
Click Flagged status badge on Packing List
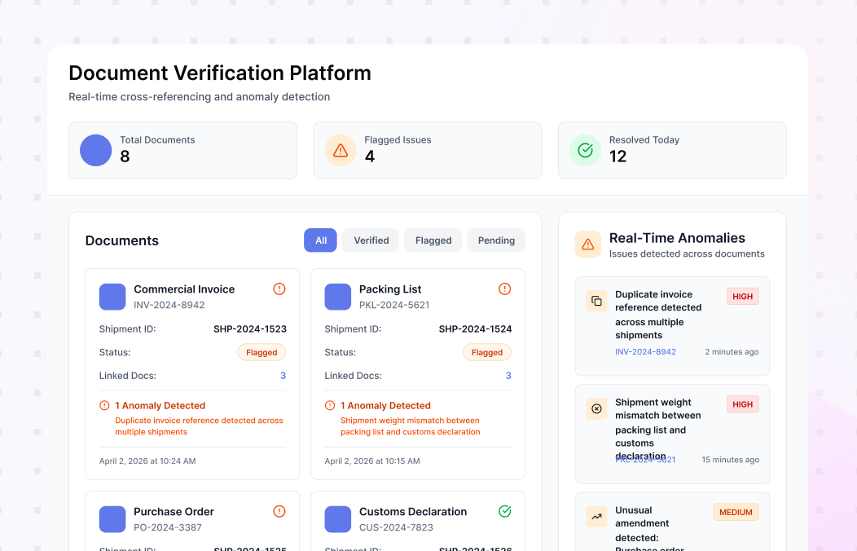click(x=487, y=353)
